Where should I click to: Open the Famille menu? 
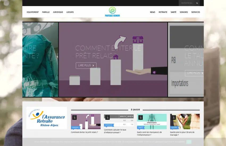[x=46, y=12]
